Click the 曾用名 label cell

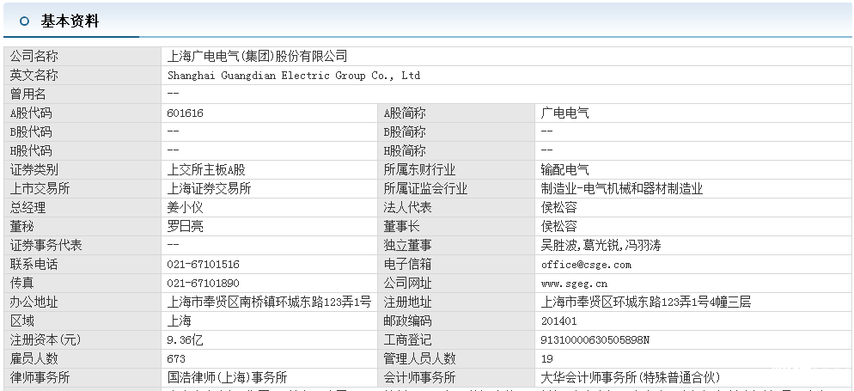(82, 95)
